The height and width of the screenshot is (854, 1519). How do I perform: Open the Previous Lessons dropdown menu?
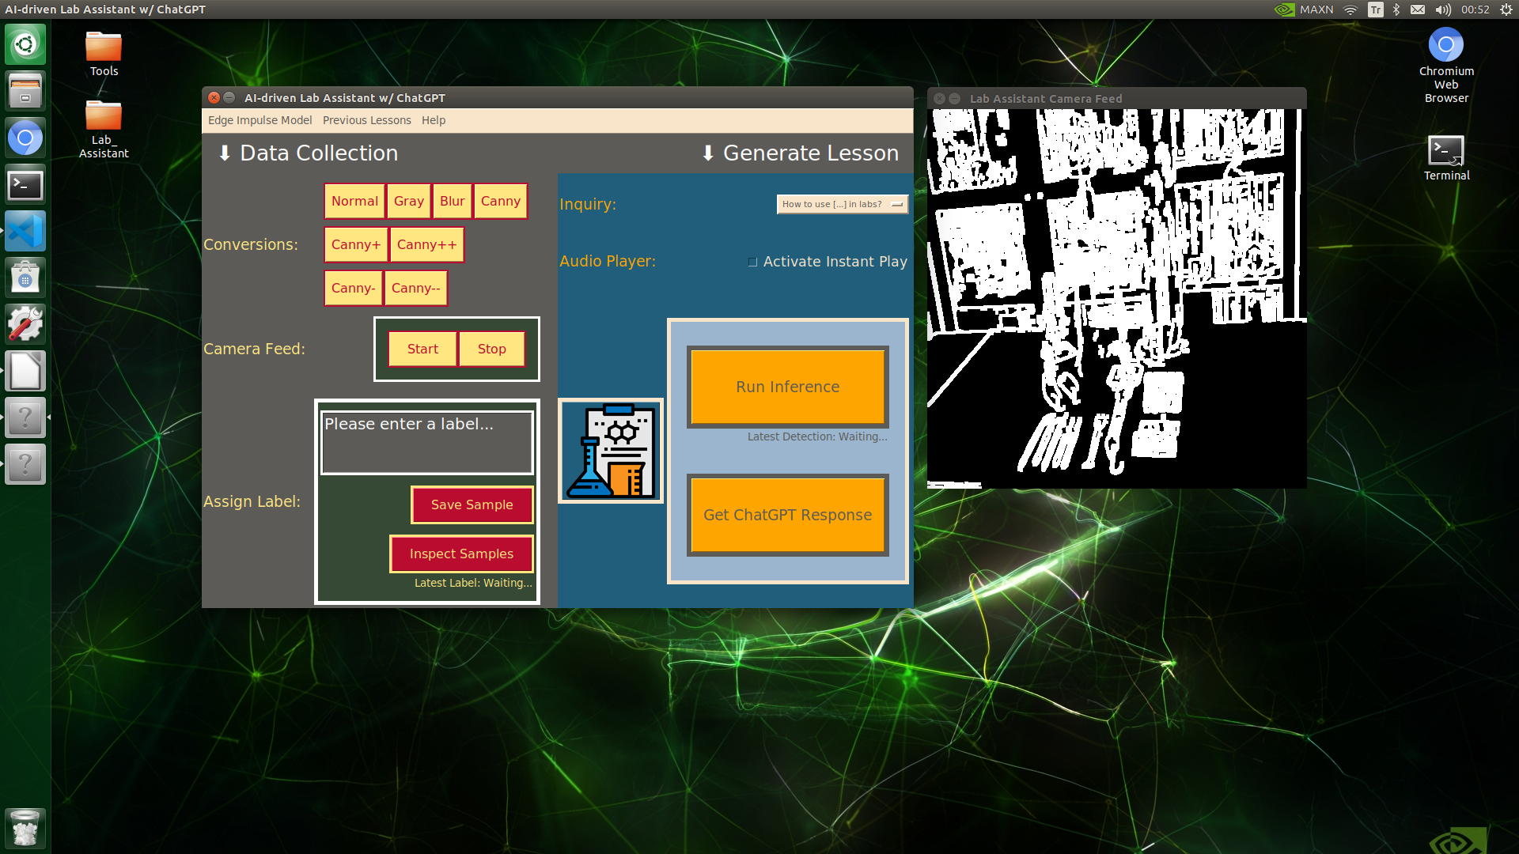[x=366, y=120]
